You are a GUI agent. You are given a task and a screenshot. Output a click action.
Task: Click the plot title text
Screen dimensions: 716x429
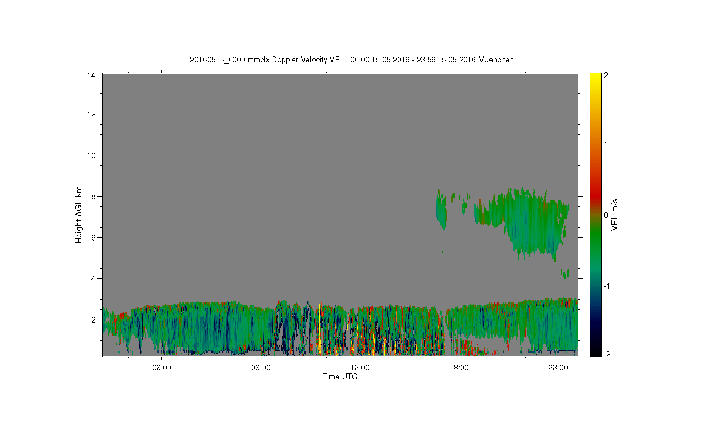point(351,60)
